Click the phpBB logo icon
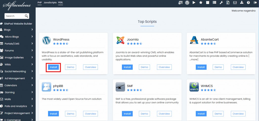This screenshot has width=259, height=121. pos(47,87)
